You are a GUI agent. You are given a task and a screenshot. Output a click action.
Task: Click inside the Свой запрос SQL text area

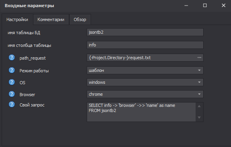(x=141, y=112)
